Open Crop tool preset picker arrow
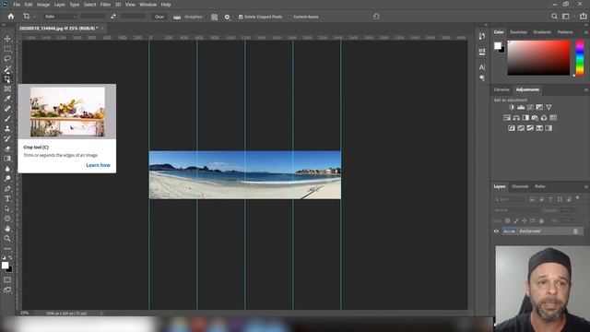This screenshot has width=590, height=332. tap(34, 17)
